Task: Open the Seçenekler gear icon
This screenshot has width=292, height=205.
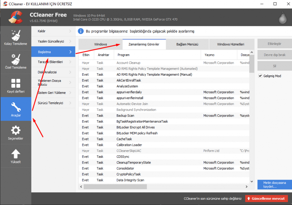Action: coord(16,131)
